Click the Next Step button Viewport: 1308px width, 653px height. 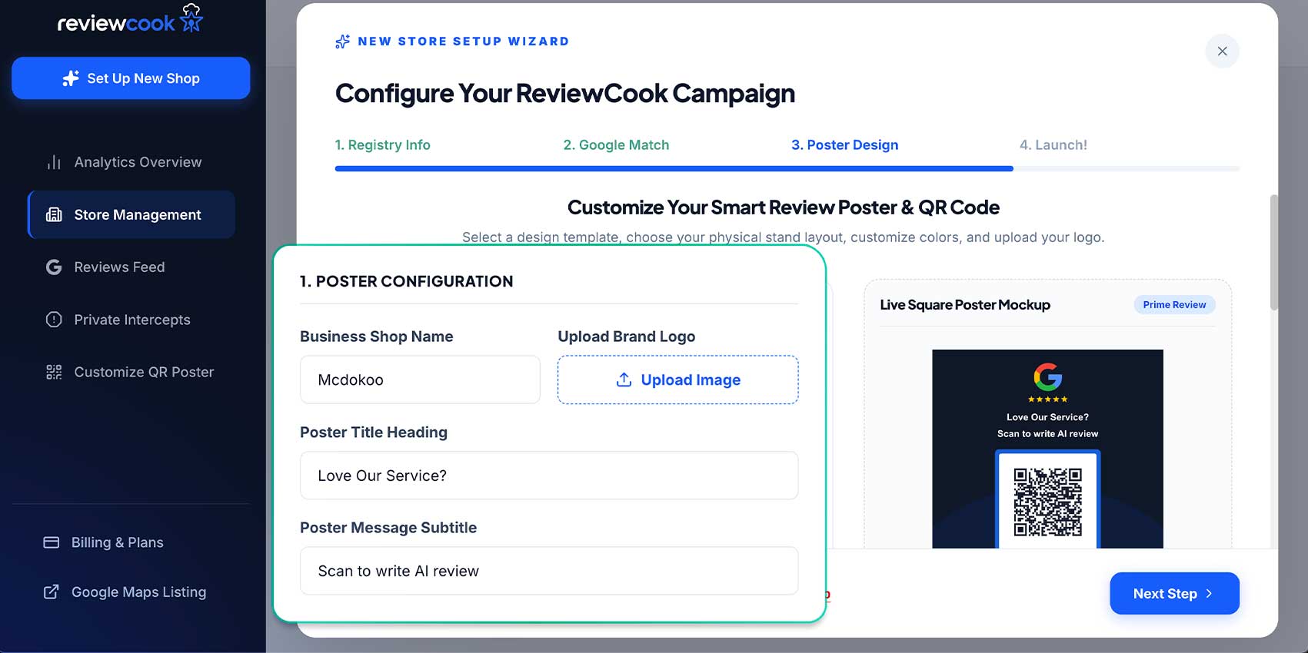click(x=1174, y=593)
